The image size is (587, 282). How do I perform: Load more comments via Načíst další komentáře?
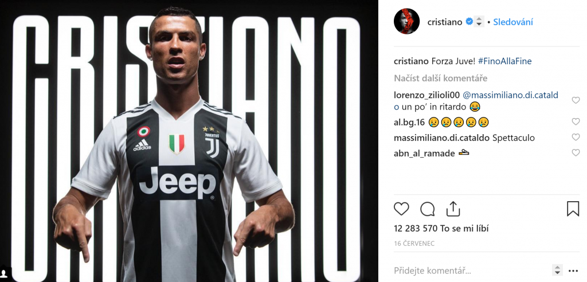440,79
